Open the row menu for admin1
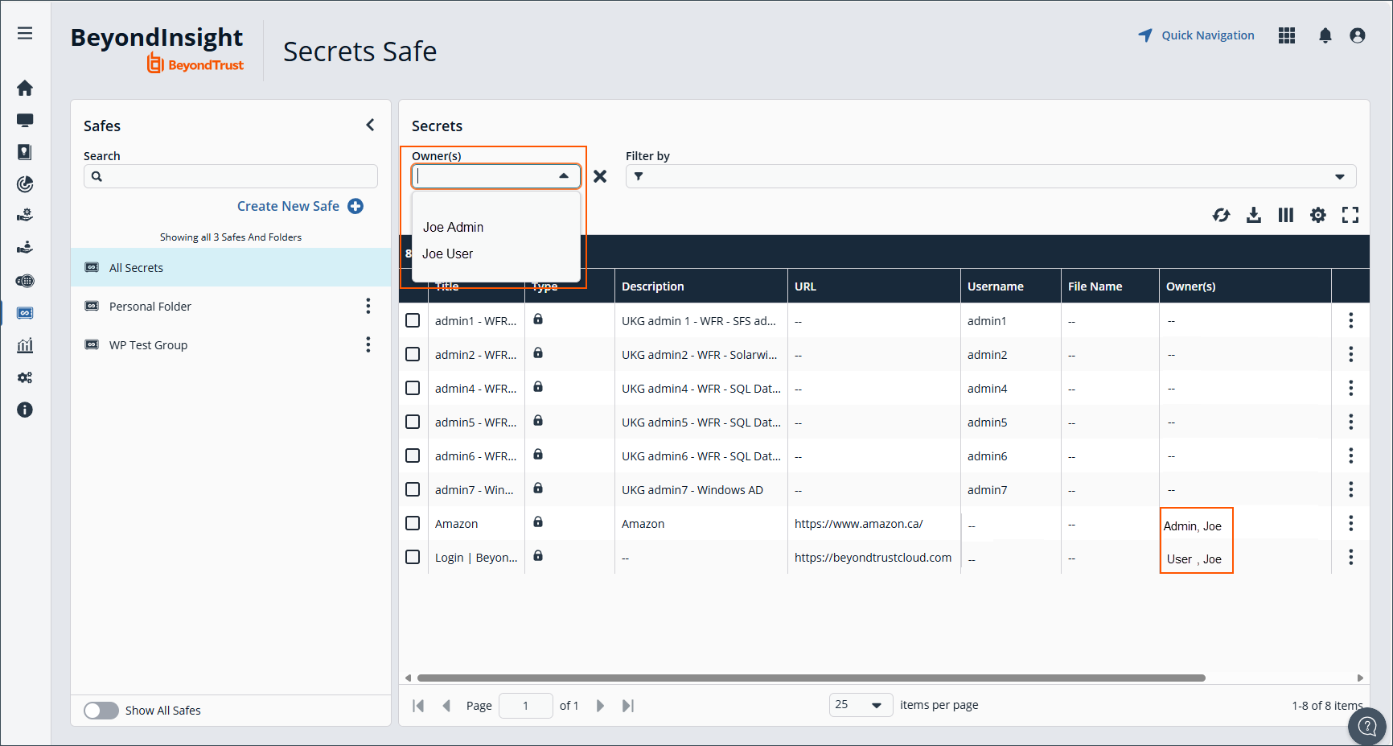 1351,320
